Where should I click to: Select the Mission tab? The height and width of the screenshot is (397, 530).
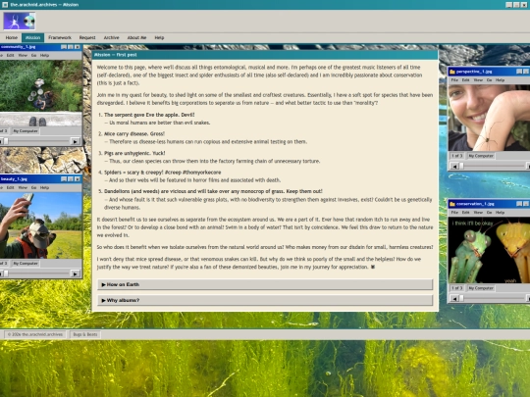pyautogui.click(x=32, y=37)
